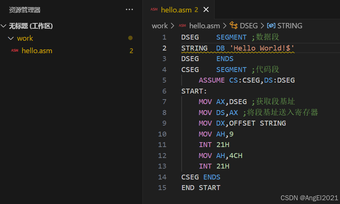The height and width of the screenshot is (204, 340).
Task: Open the work breadcrumb
Action: 159,26
